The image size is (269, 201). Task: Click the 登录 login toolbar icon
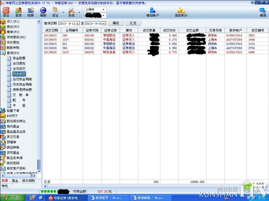(x=18, y=12)
